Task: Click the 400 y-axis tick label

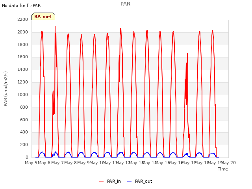Action: pyautogui.click(x=24, y=132)
